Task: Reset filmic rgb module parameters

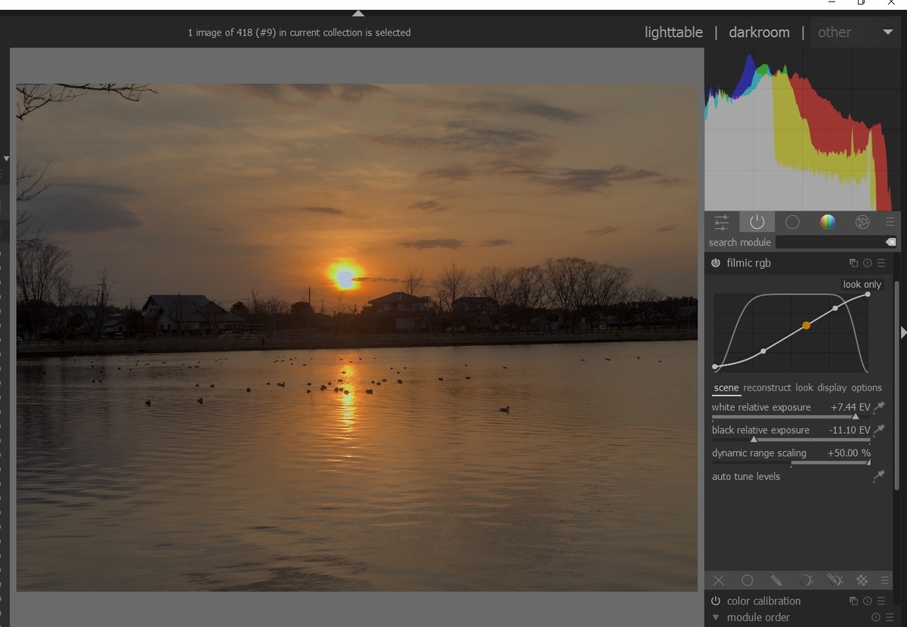Action: [x=867, y=263]
